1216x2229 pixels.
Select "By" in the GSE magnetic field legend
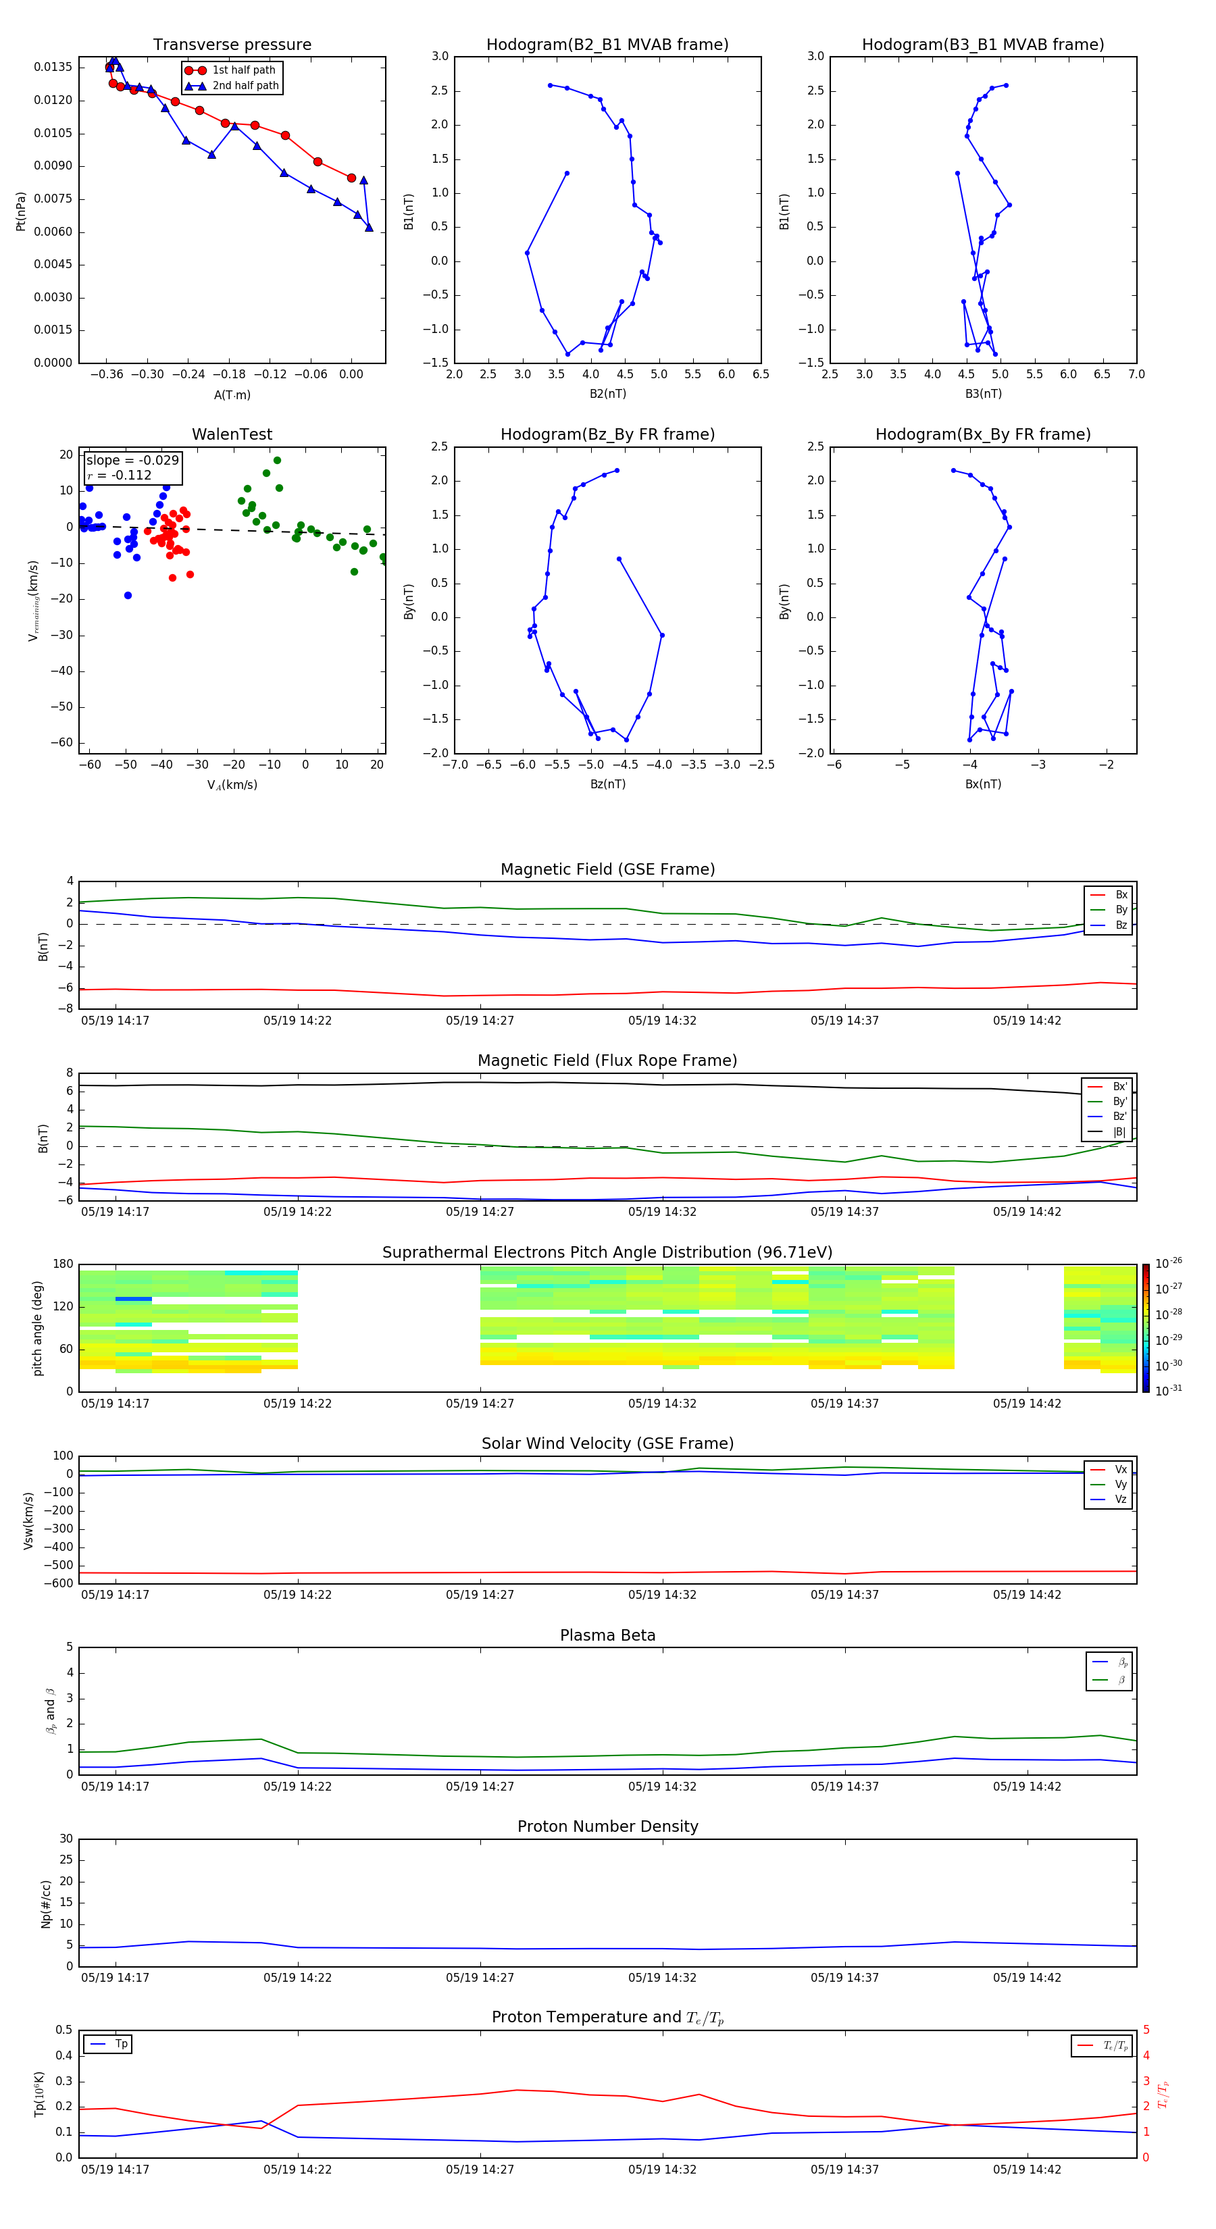click(1109, 909)
